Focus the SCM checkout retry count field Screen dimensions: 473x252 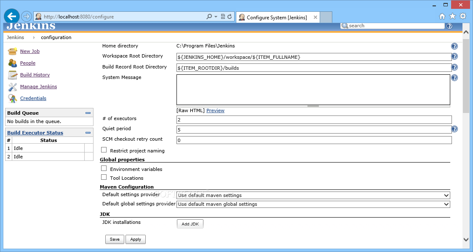[314, 140]
